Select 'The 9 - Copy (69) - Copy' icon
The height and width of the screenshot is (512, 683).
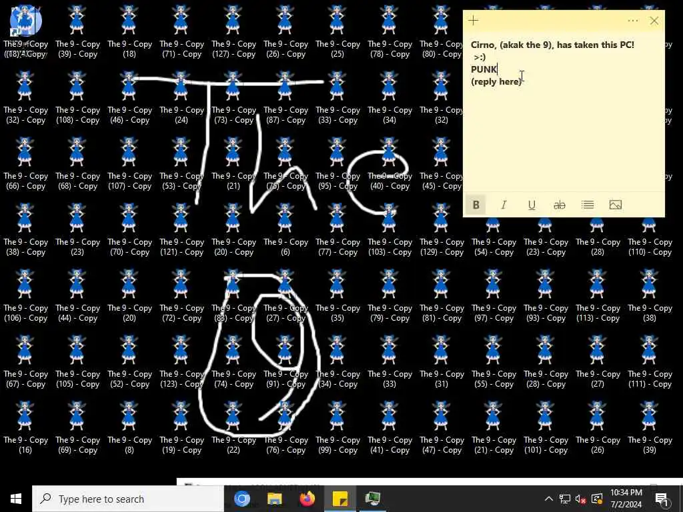77,427
